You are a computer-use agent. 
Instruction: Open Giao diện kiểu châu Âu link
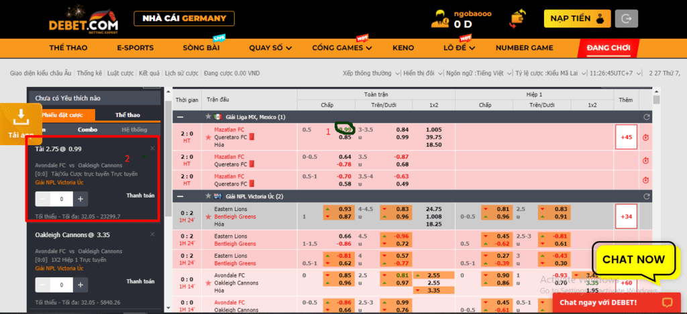(x=41, y=73)
